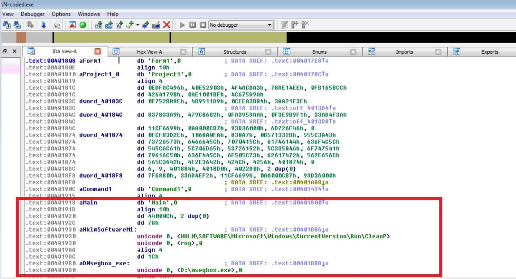Image resolution: width=516 pixels, height=279 pixels.
Task: Stop the debugger process
Action: pyautogui.click(x=203, y=25)
